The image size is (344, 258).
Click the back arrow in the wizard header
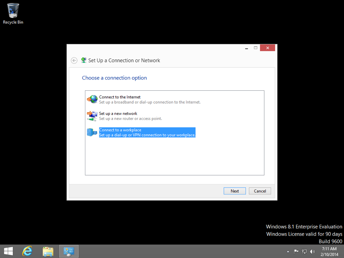(x=74, y=60)
